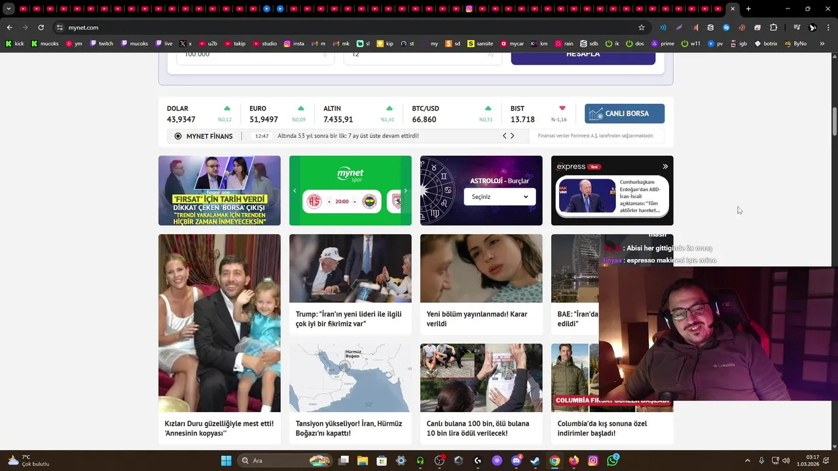838x471 pixels.
Task: Show the previous match in Mynet Spor
Action: [295, 191]
